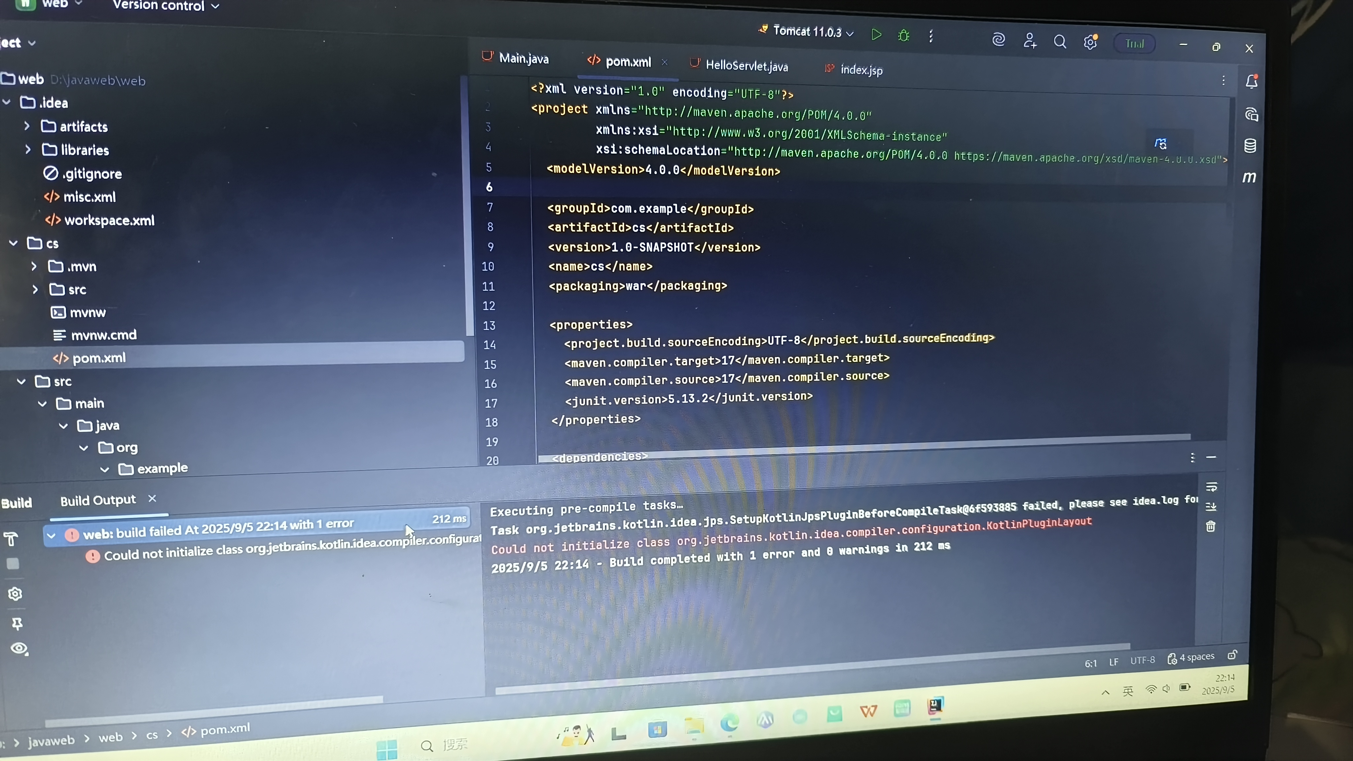Open Search Everywhere magnifier icon
The height and width of the screenshot is (761, 1353).
coord(1060,42)
